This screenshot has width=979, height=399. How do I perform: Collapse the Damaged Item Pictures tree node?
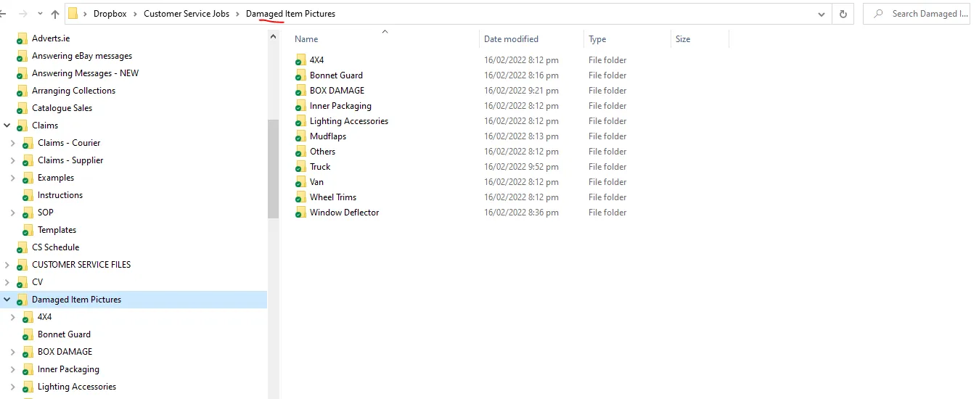click(x=7, y=300)
